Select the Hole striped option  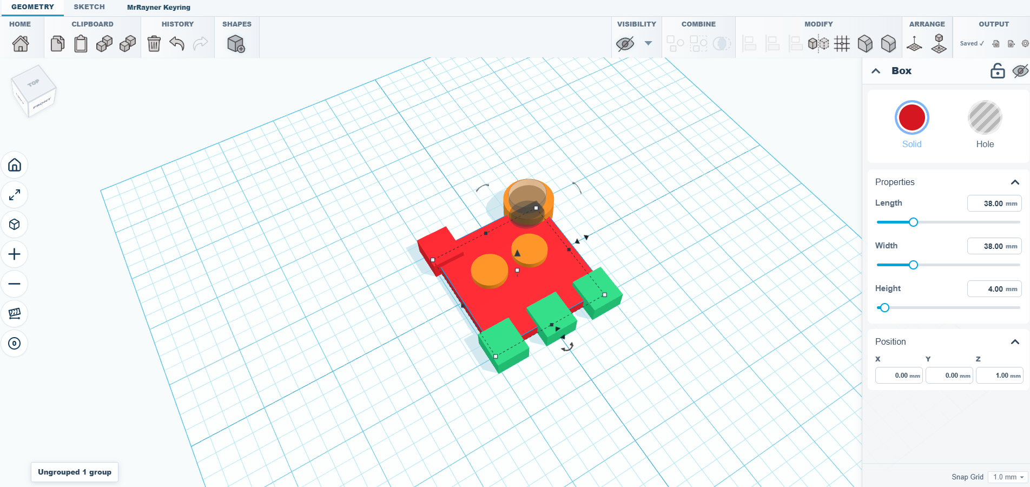[x=985, y=117]
